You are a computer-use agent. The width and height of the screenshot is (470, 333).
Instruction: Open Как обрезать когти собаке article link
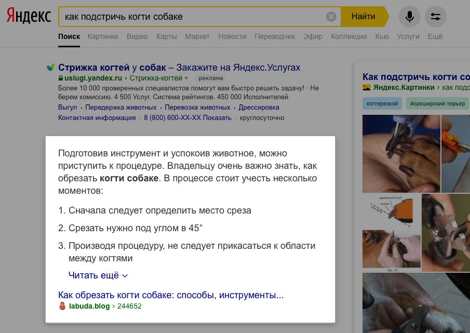[x=171, y=295]
